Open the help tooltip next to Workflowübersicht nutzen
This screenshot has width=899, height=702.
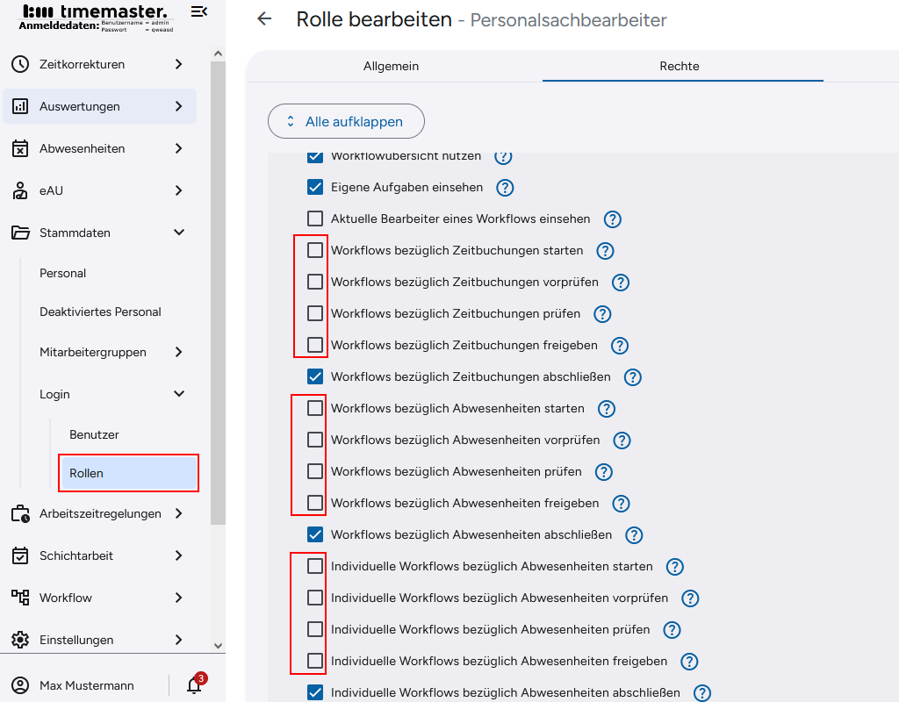(501, 155)
